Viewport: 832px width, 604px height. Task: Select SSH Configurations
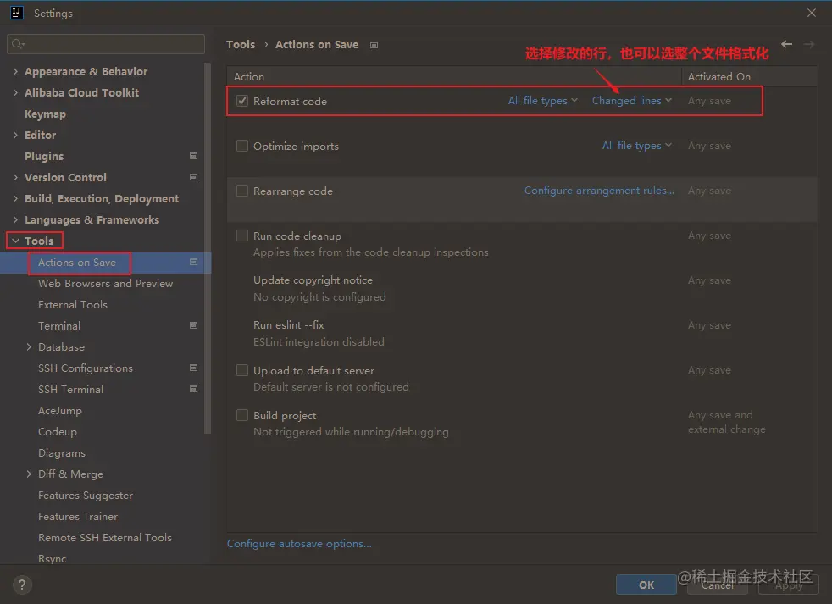point(86,368)
